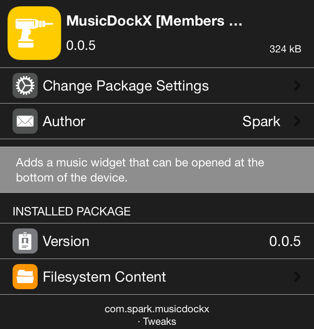Image resolution: width=314 pixels, height=329 pixels.
Task: Open the Filesystem Content chevron arrow
Action: pos(297,277)
